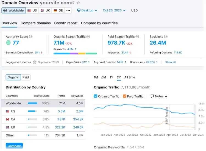Click the US flag icon in database bar

coord(29,10)
